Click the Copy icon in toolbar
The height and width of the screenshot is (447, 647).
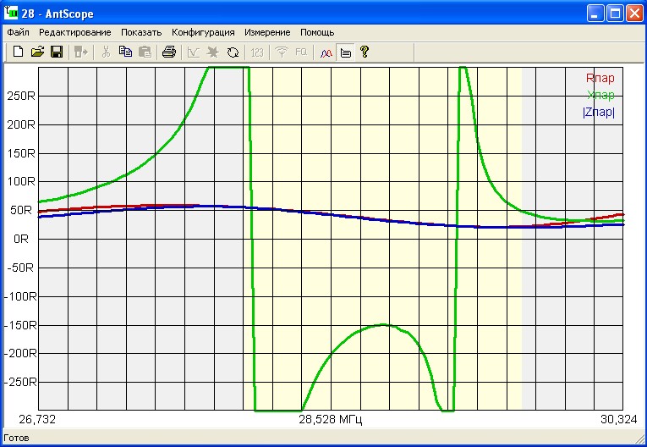[x=125, y=52]
